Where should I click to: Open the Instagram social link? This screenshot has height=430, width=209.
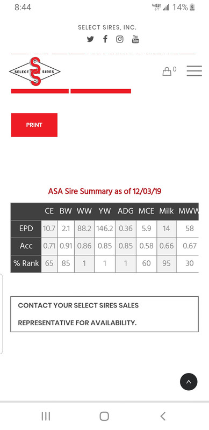(120, 39)
